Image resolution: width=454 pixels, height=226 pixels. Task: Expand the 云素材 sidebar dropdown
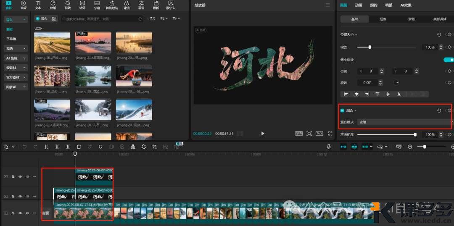(16, 68)
